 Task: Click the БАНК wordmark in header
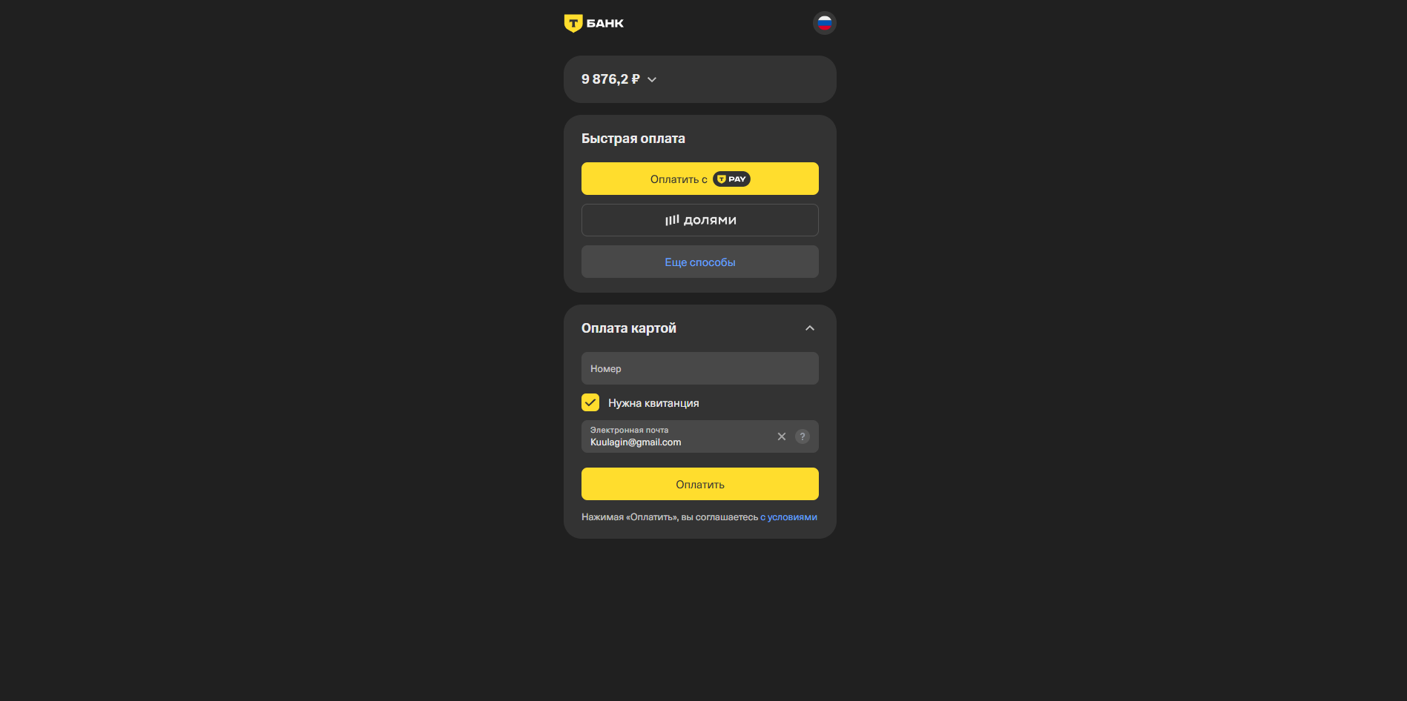(604, 24)
